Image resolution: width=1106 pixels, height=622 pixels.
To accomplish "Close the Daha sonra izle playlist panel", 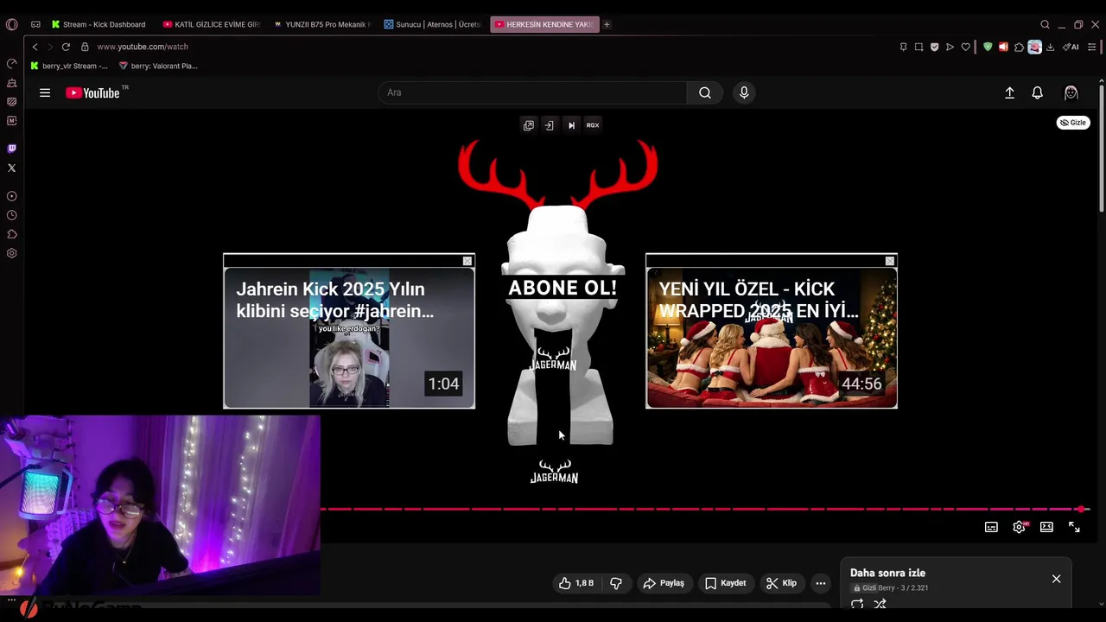I will pyautogui.click(x=1056, y=579).
